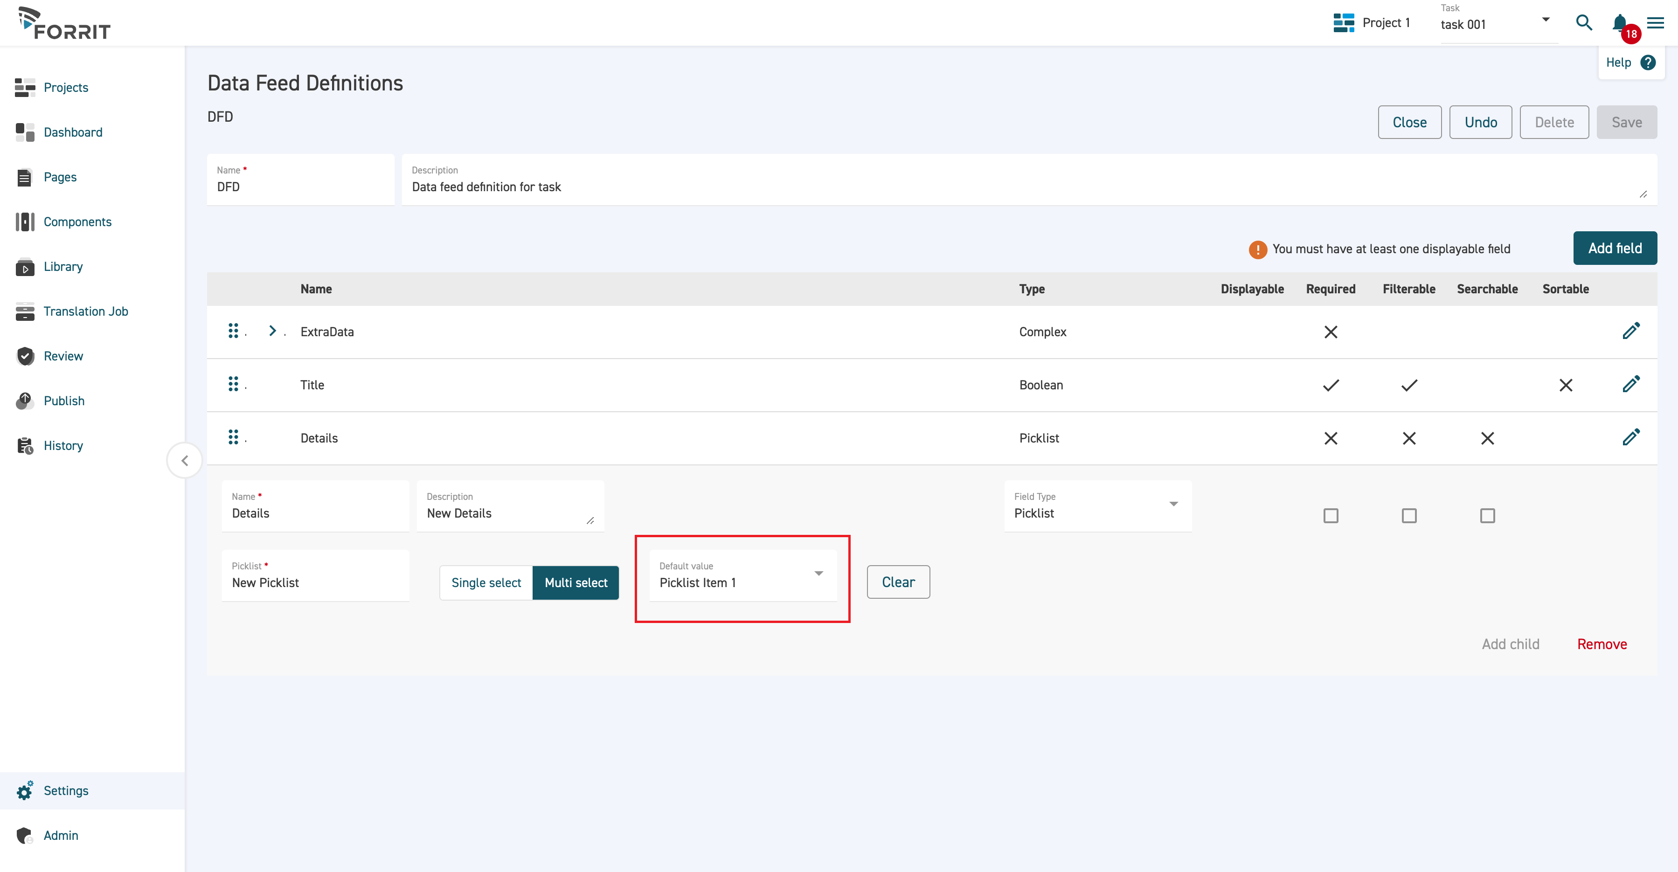Click the Clear button next to default value

point(898,581)
